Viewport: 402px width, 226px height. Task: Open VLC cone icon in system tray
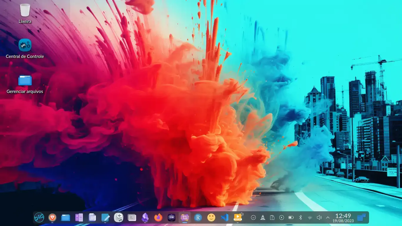263,217
